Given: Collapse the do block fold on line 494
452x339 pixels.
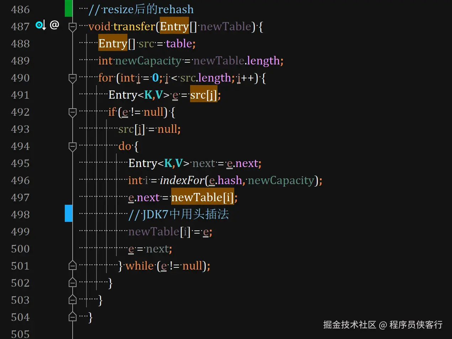Looking at the screenshot, I should pyautogui.click(x=72, y=147).
